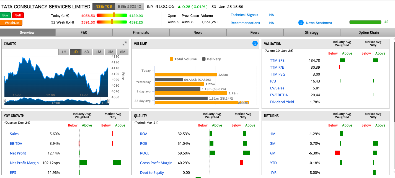Open the Net Profit growth metric
This screenshot has width=395, height=178.
tap(18, 153)
